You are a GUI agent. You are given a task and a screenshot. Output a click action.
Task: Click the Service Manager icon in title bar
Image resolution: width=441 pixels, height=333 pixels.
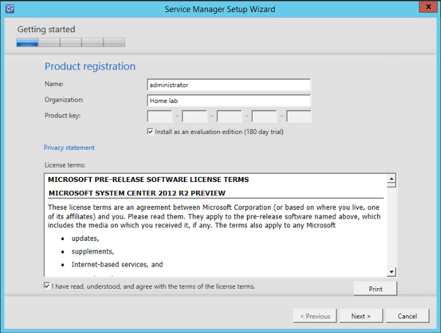point(8,9)
